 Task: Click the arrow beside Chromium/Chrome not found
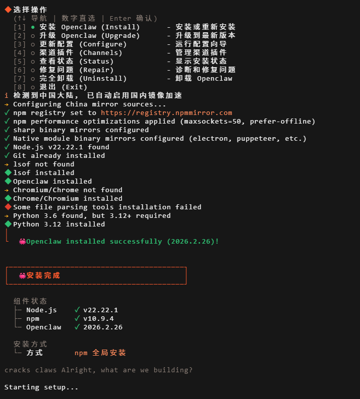(7, 190)
